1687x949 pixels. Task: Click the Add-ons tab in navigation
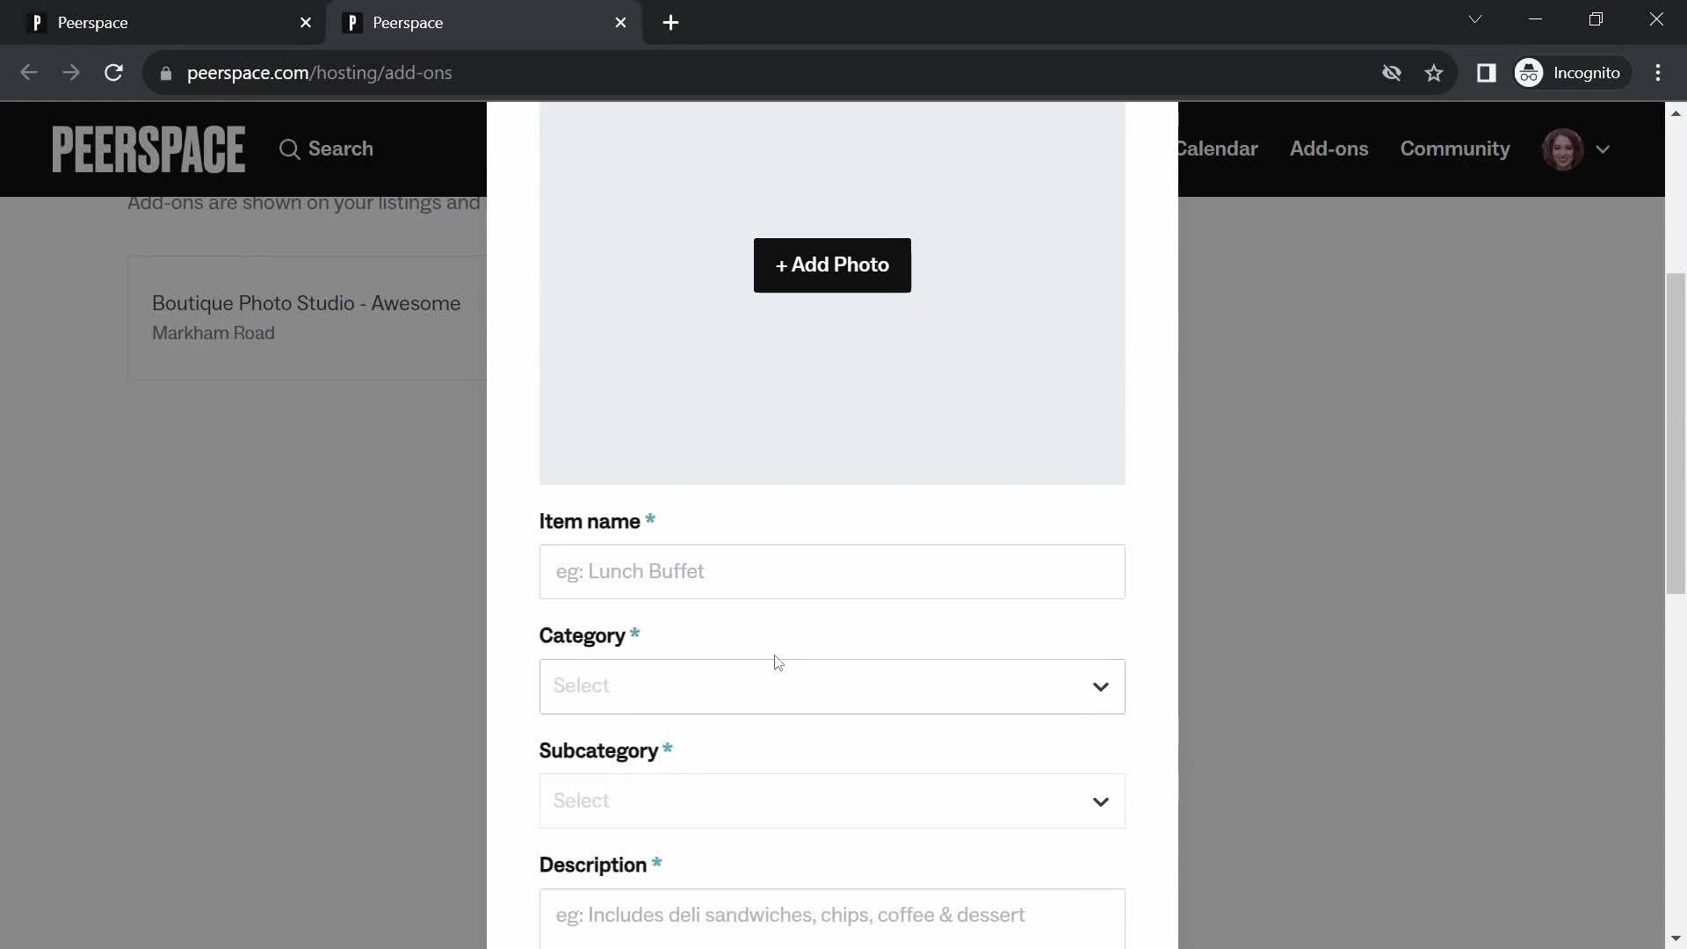pyautogui.click(x=1329, y=149)
